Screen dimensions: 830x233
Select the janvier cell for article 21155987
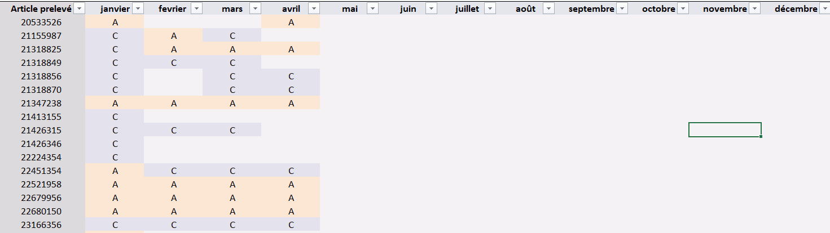tap(115, 36)
